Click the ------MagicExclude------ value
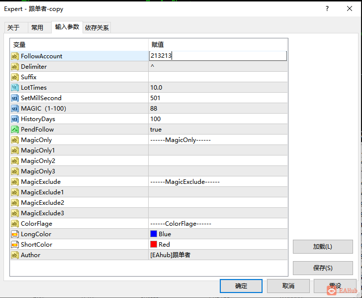Viewport: 362px width, 298px height. pyautogui.click(x=184, y=182)
